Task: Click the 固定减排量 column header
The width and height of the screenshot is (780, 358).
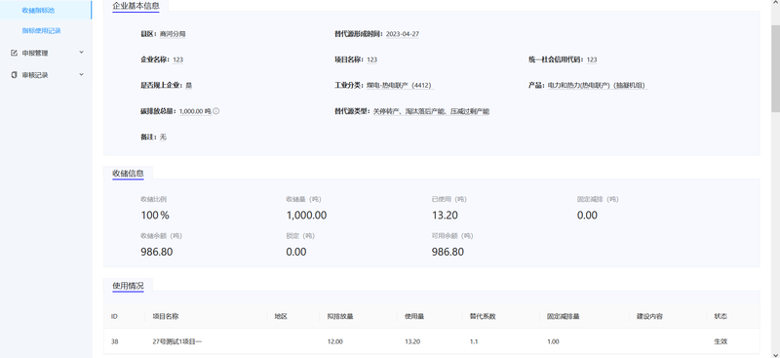Action: (x=564, y=317)
